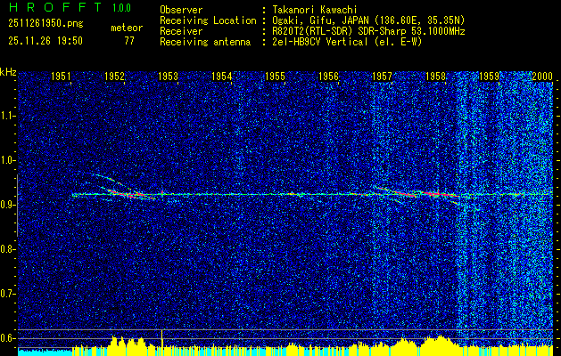Click the Receiving antenna field label
The height and width of the screenshot is (356, 561).
pos(205,42)
